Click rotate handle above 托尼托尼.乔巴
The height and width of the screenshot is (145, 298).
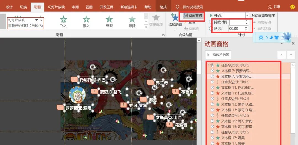point(93,67)
